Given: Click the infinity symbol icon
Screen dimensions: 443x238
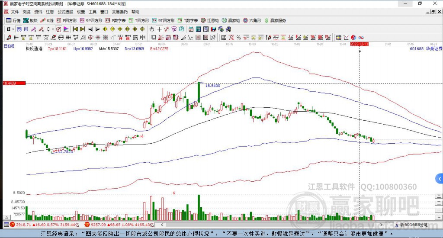Looking at the screenshot, I should click(361, 37).
